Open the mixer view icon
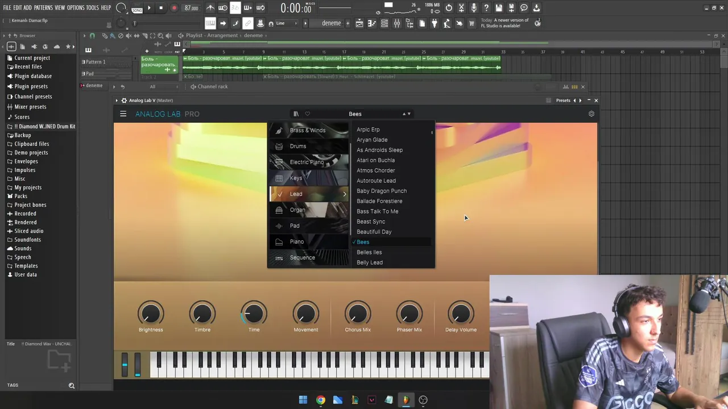Screen dimensions: 728x409 [397, 23]
